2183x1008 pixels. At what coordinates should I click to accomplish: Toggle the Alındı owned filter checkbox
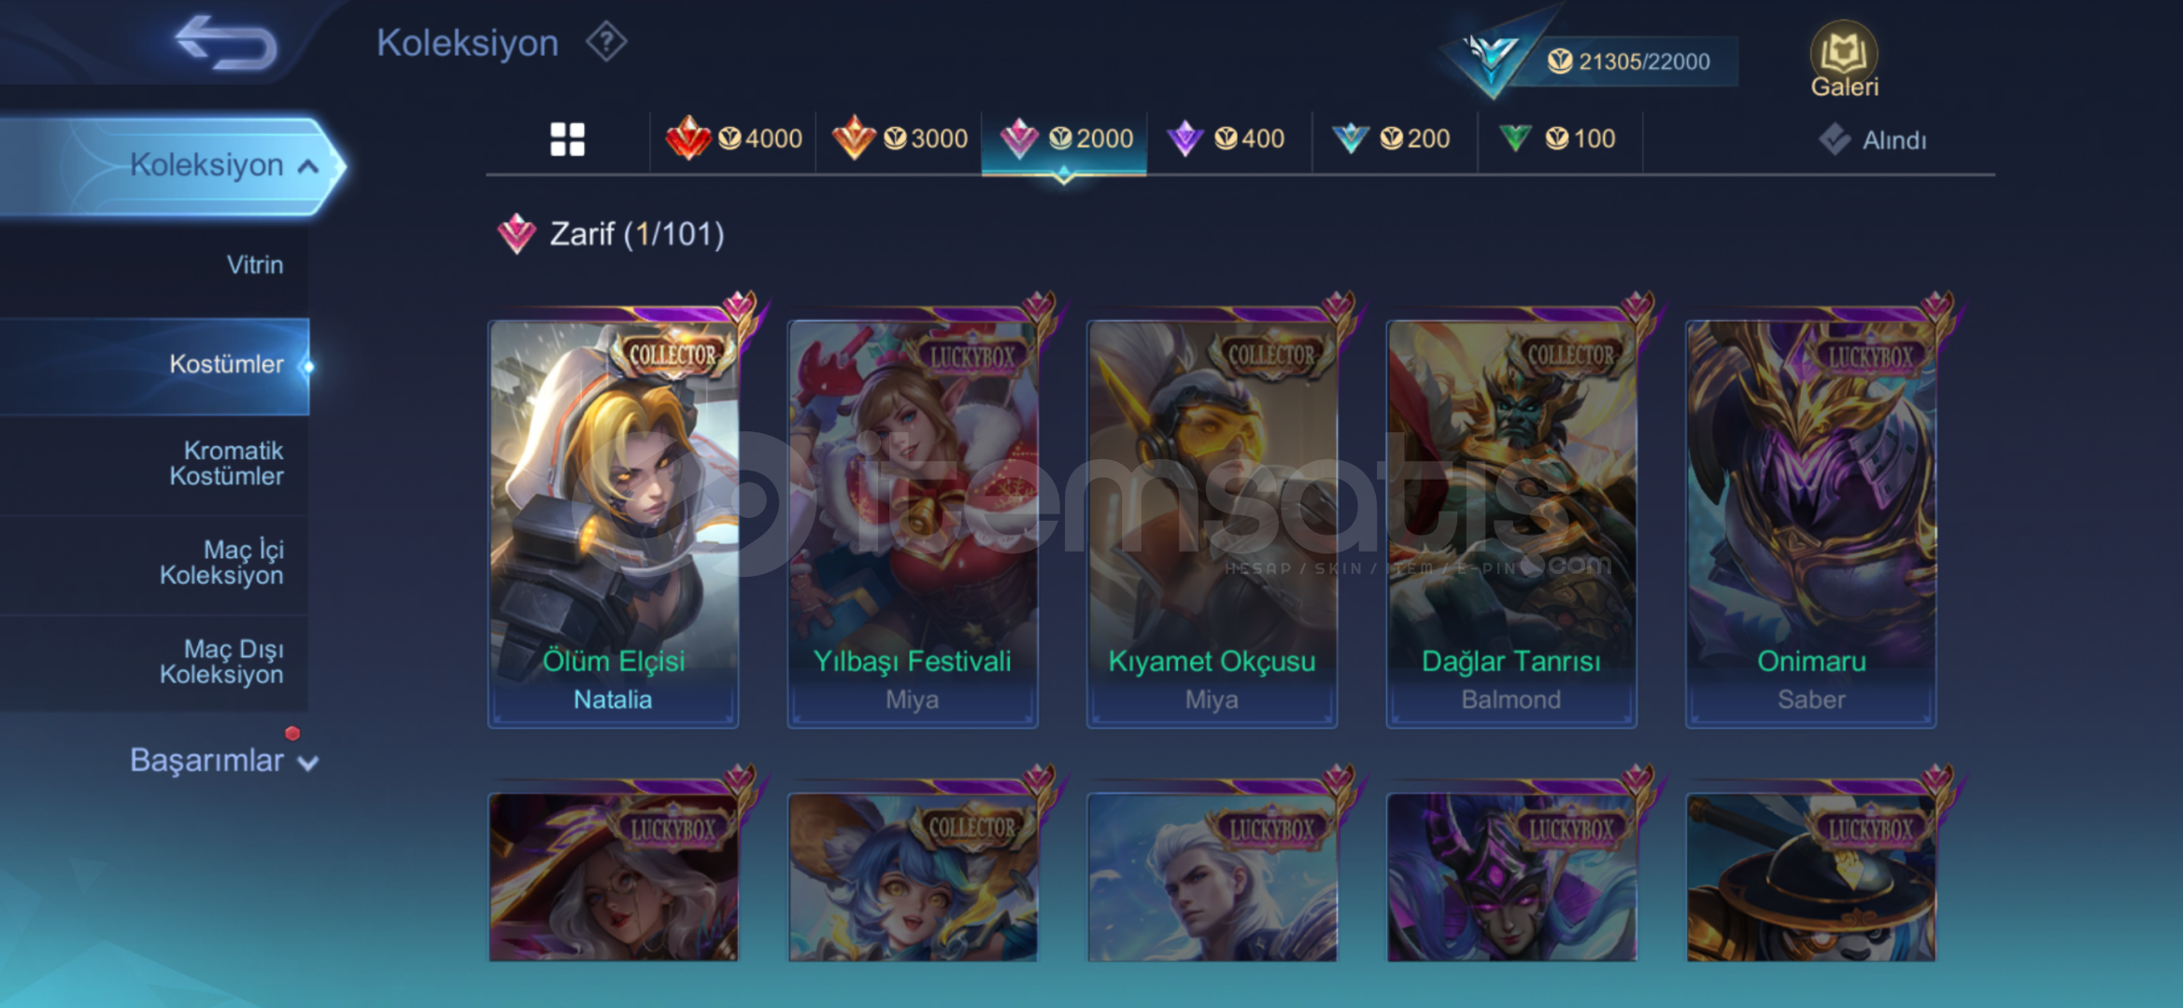point(1835,140)
